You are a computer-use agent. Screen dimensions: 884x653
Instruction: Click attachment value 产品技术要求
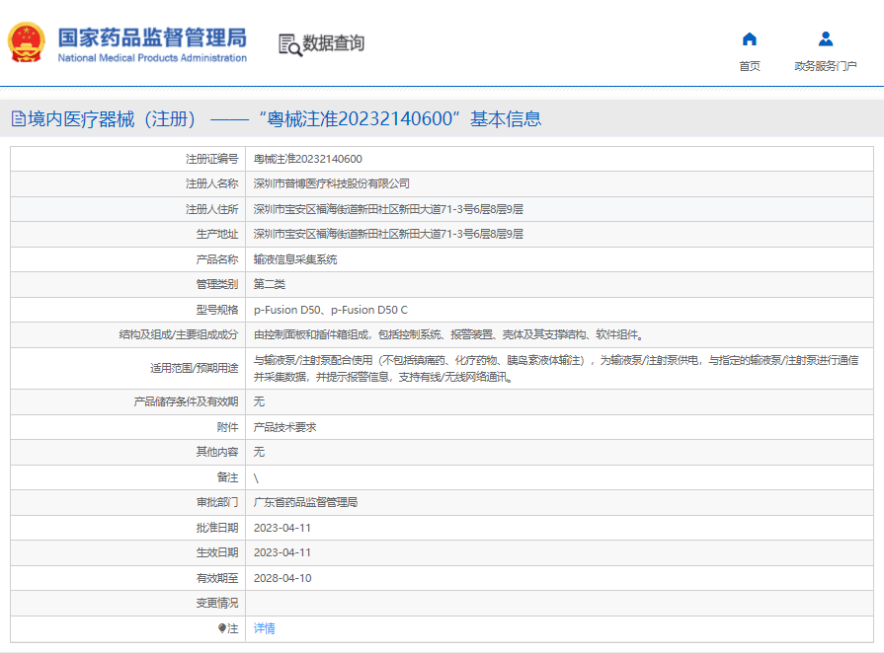[284, 427]
